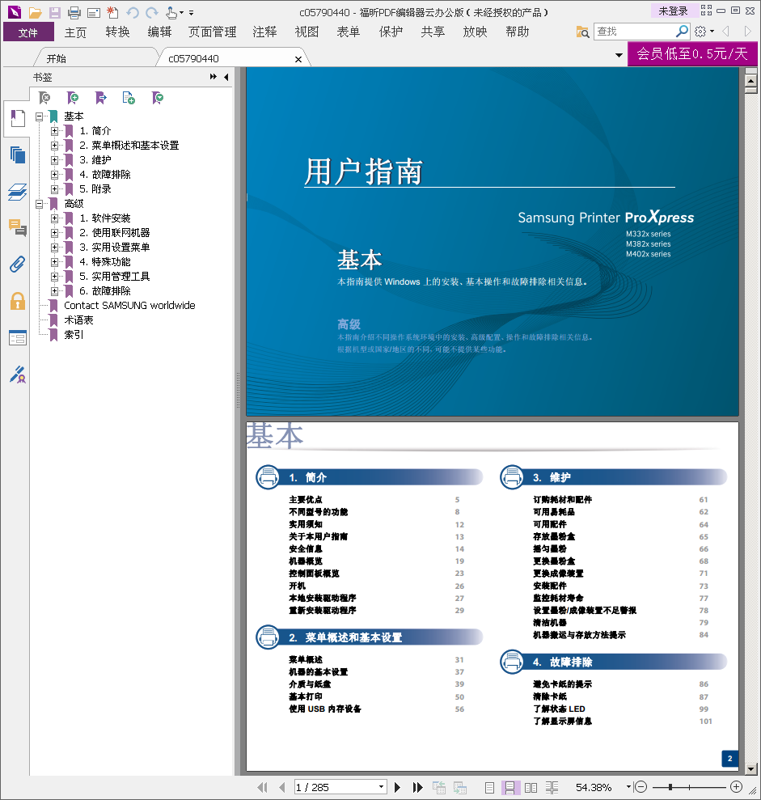Open the bookmark options menu icon

pyautogui.click(x=157, y=97)
